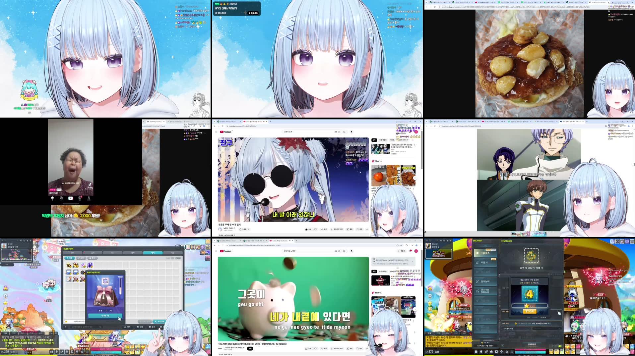Save the sunglasses video to playlist

click(x=359, y=229)
